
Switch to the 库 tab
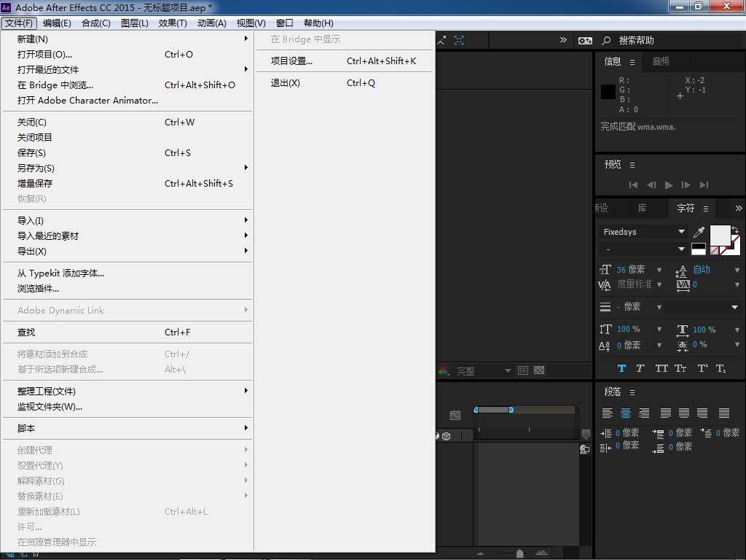pos(642,208)
